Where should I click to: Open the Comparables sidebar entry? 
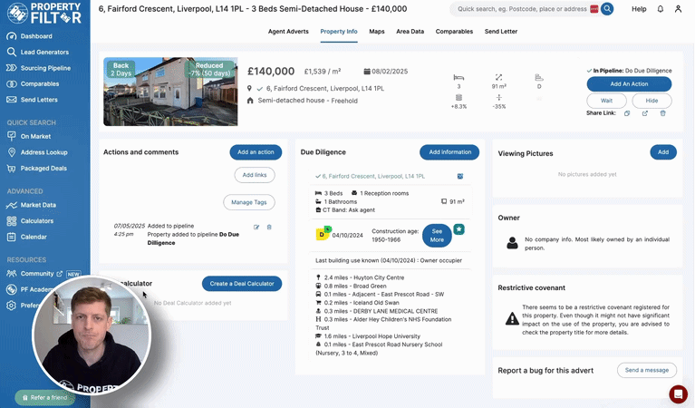click(x=33, y=83)
